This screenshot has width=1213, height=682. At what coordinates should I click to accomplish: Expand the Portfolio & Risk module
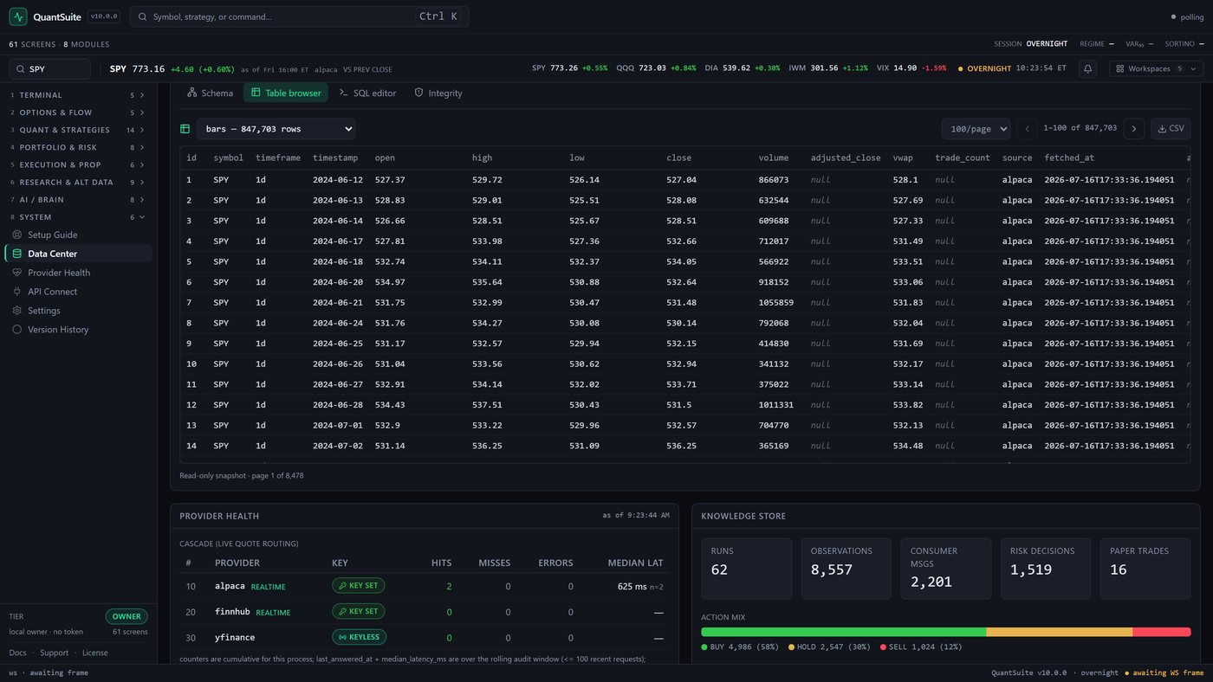click(77, 147)
